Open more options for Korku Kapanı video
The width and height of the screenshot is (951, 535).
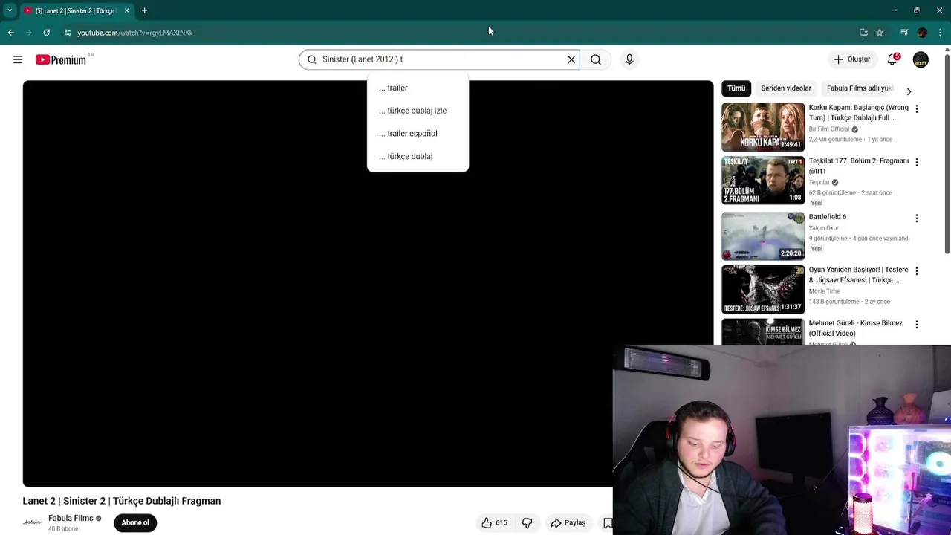[916, 109]
